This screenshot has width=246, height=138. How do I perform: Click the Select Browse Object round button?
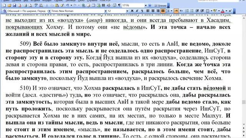[244, 131]
